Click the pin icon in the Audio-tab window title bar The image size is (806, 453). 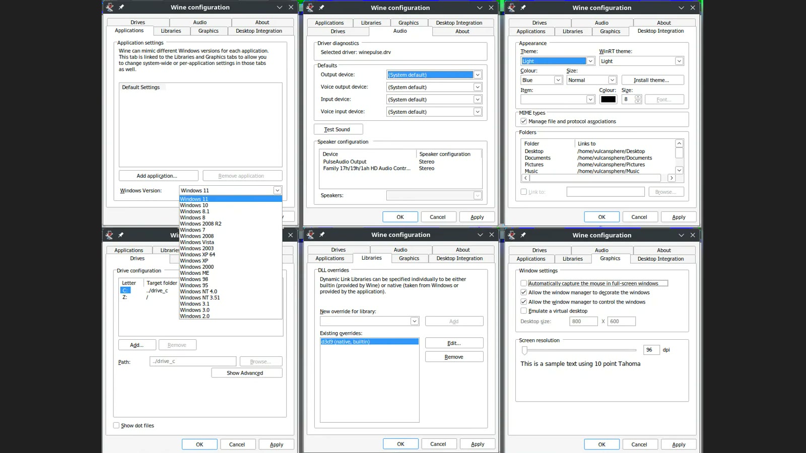click(321, 8)
